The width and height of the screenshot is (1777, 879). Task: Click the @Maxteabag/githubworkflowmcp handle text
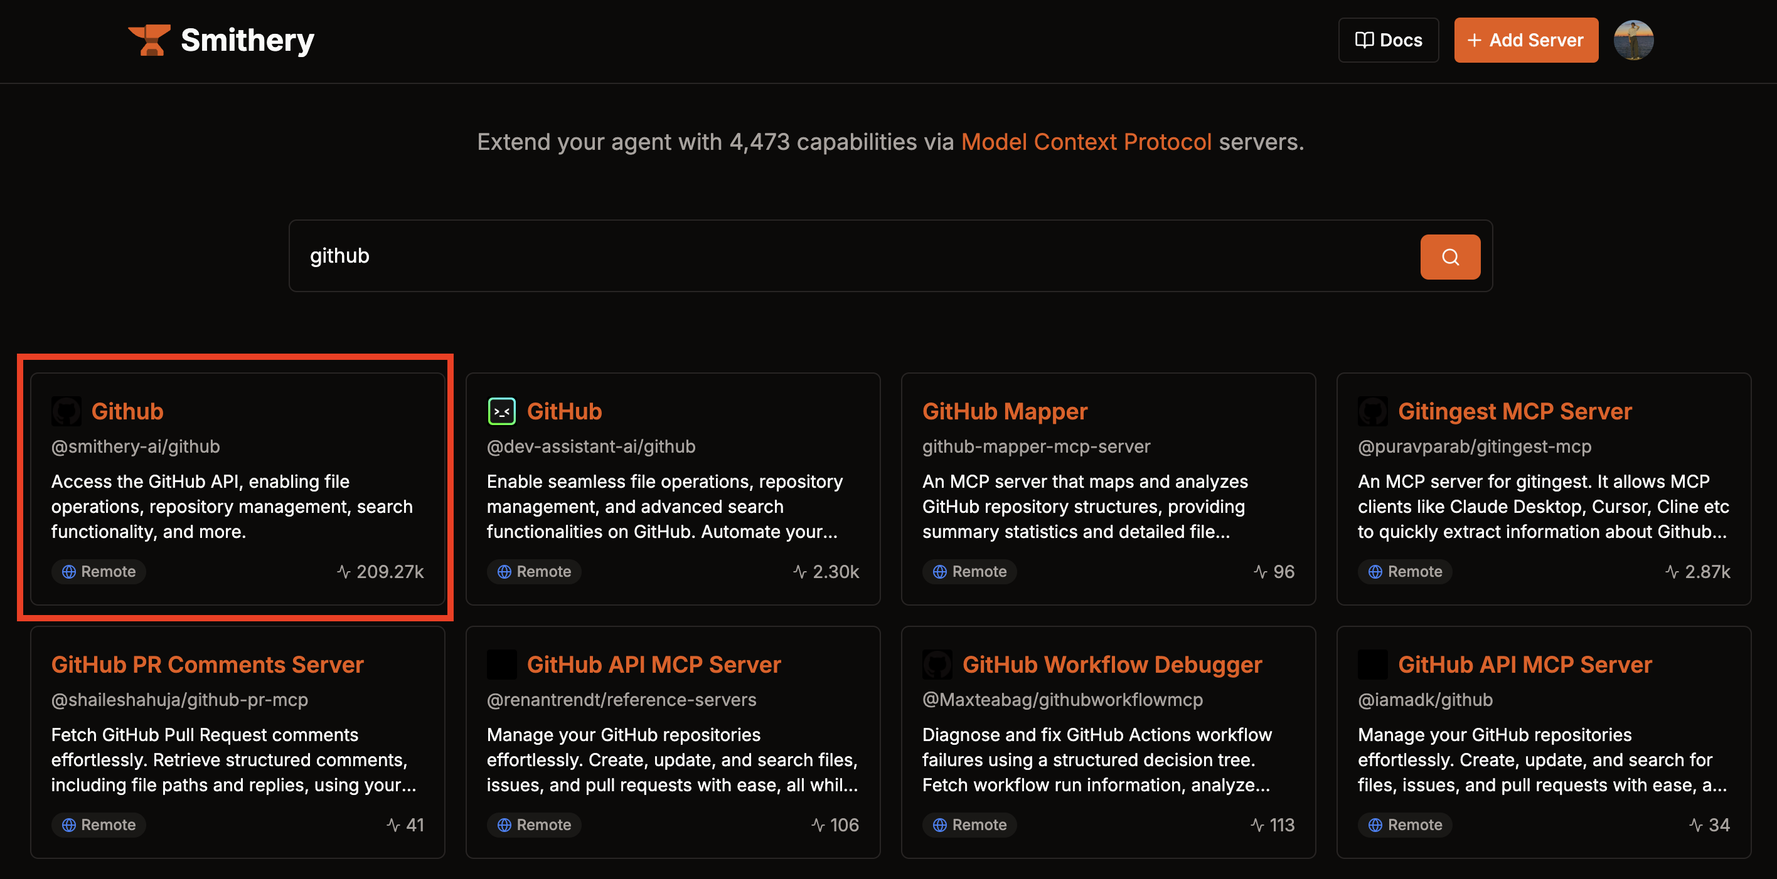[x=1062, y=700]
